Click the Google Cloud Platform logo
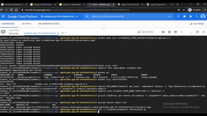Viewport: 207px width, 116px height. pyautogui.click(x=22, y=16)
